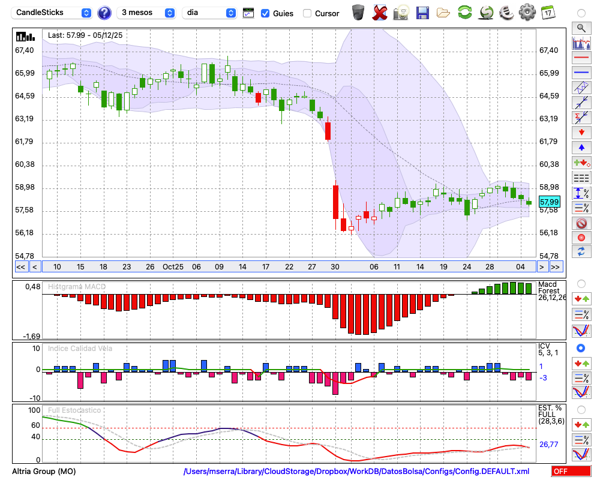Select the radio button beside ICV panel
600x480 pixels.
click(581, 349)
